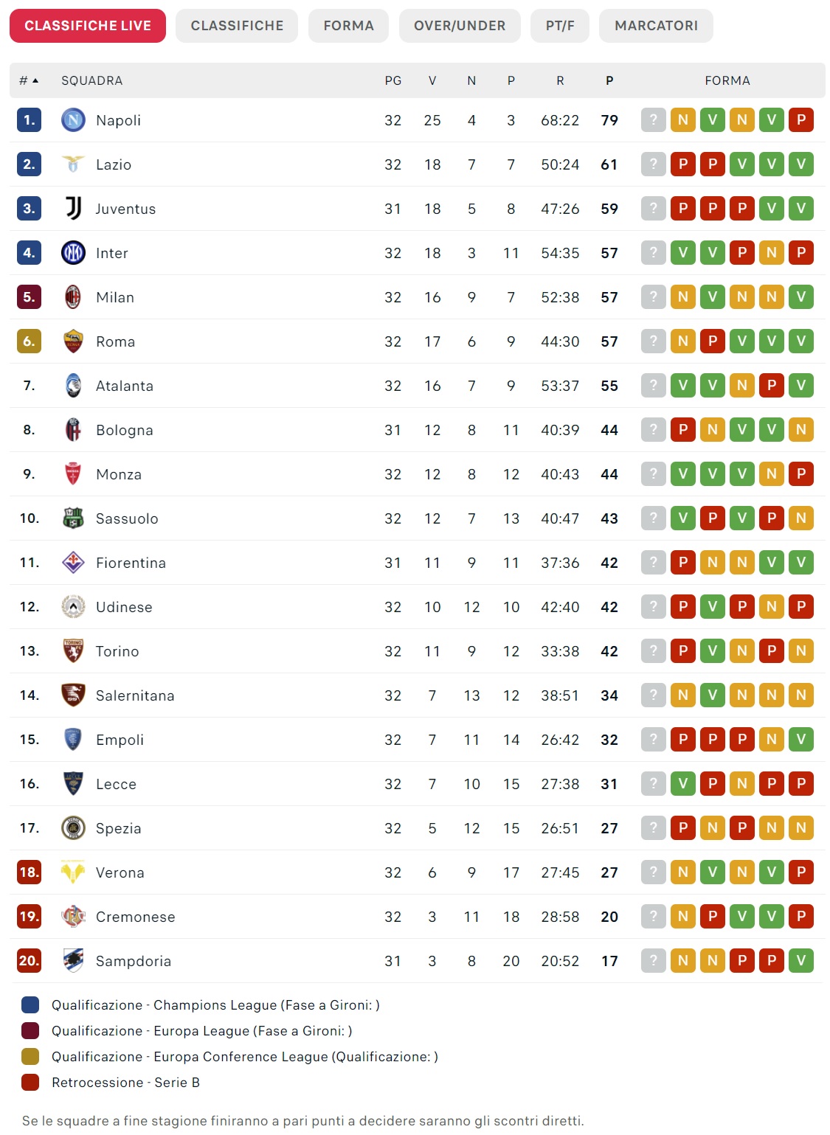Click Lazio's most recent red P result
The height and width of the screenshot is (1135, 830).
click(683, 164)
